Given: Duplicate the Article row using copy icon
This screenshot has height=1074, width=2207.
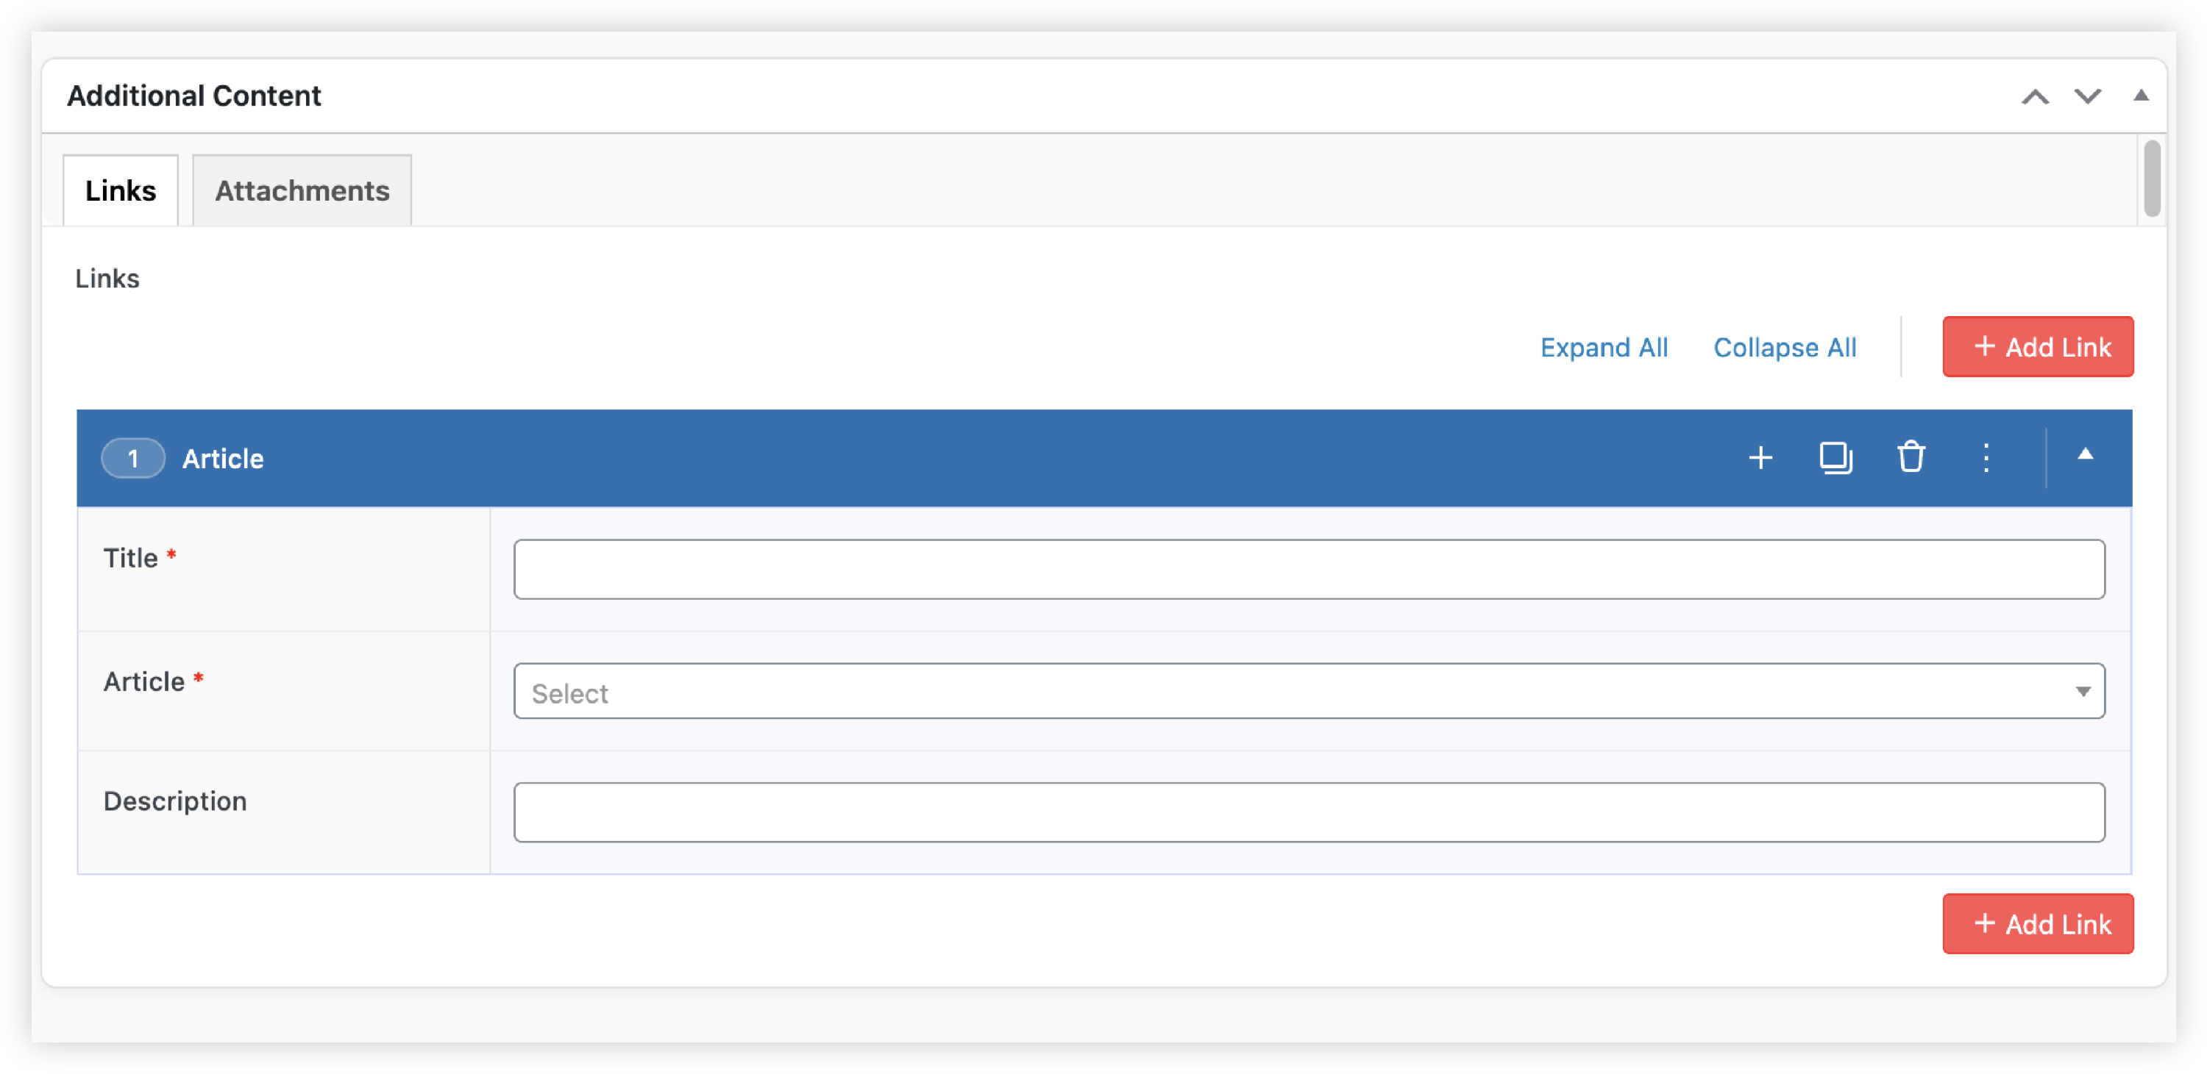Looking at the screenshot, I should coord(1835,458).
